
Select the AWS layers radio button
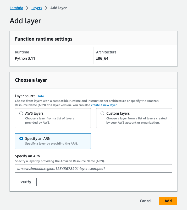[x=21, y=114]
